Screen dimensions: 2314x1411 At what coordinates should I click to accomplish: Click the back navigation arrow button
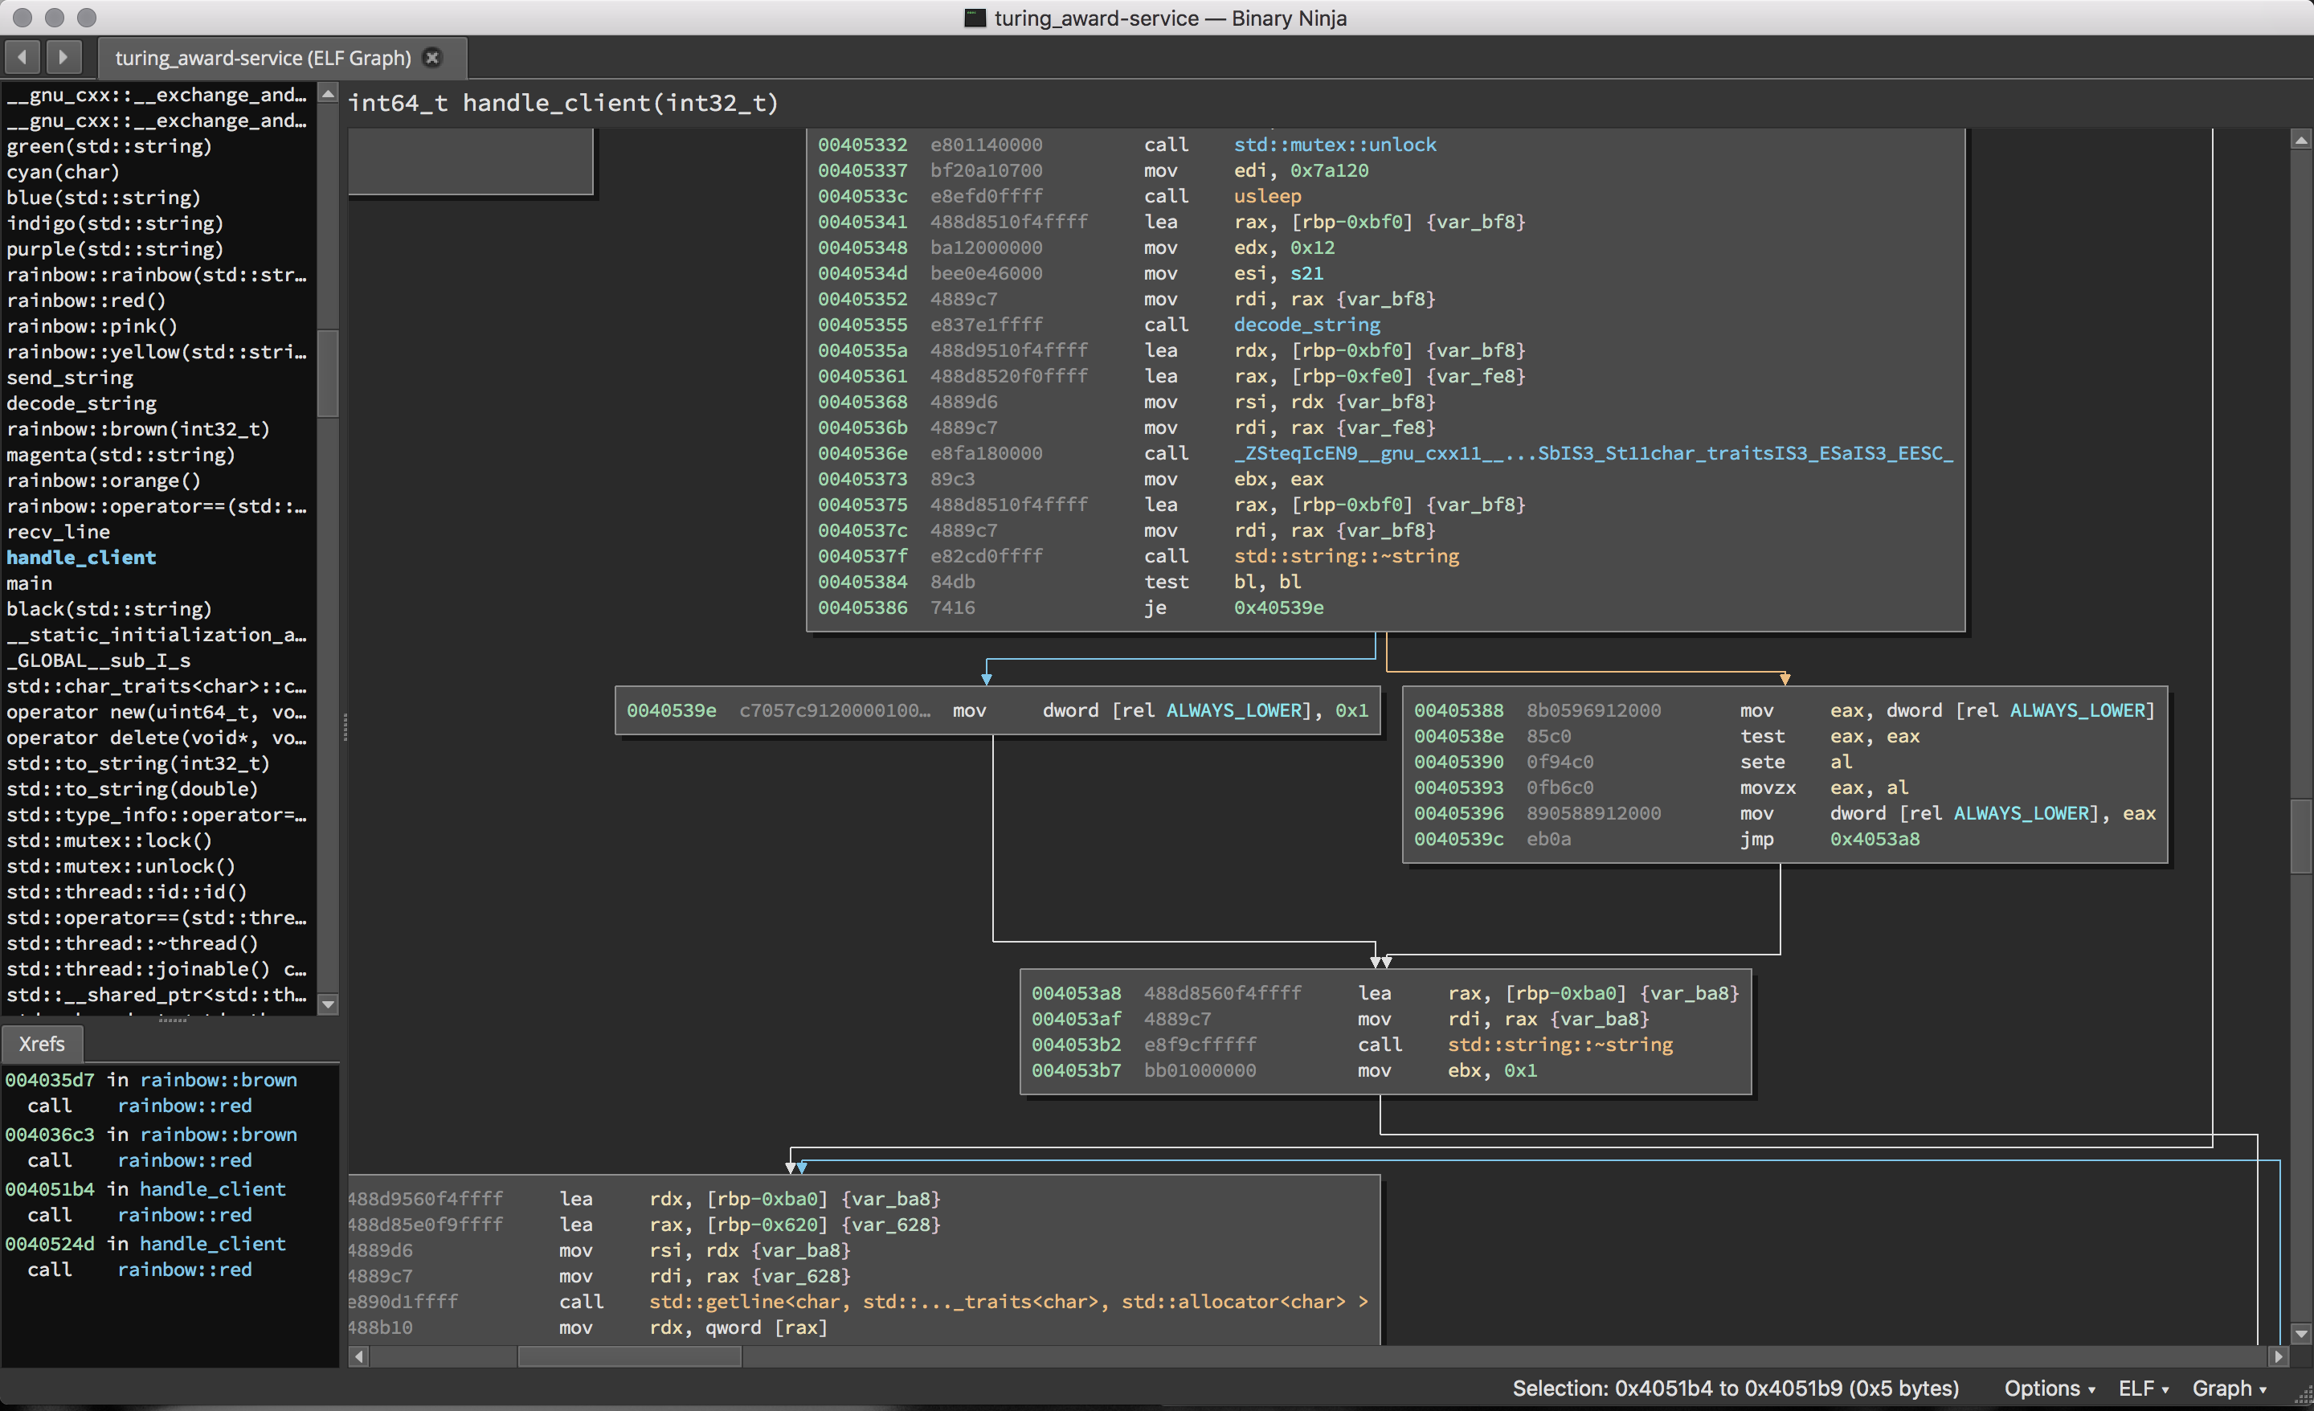pos(22,57)
